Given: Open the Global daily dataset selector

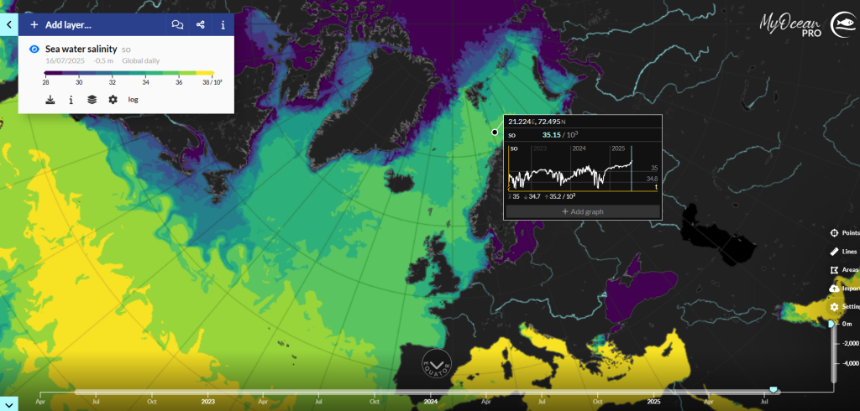Looking at the screenshot, I should tap(140, 61).
